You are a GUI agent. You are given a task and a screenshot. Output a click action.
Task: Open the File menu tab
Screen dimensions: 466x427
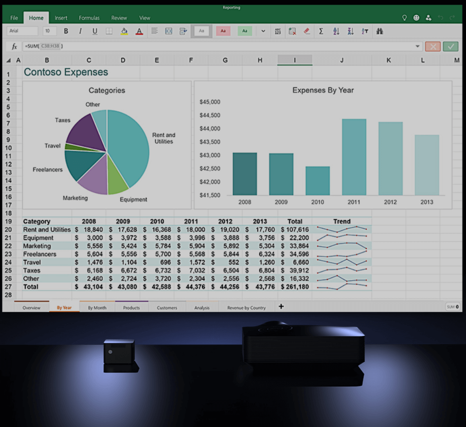tap(14, 18)
